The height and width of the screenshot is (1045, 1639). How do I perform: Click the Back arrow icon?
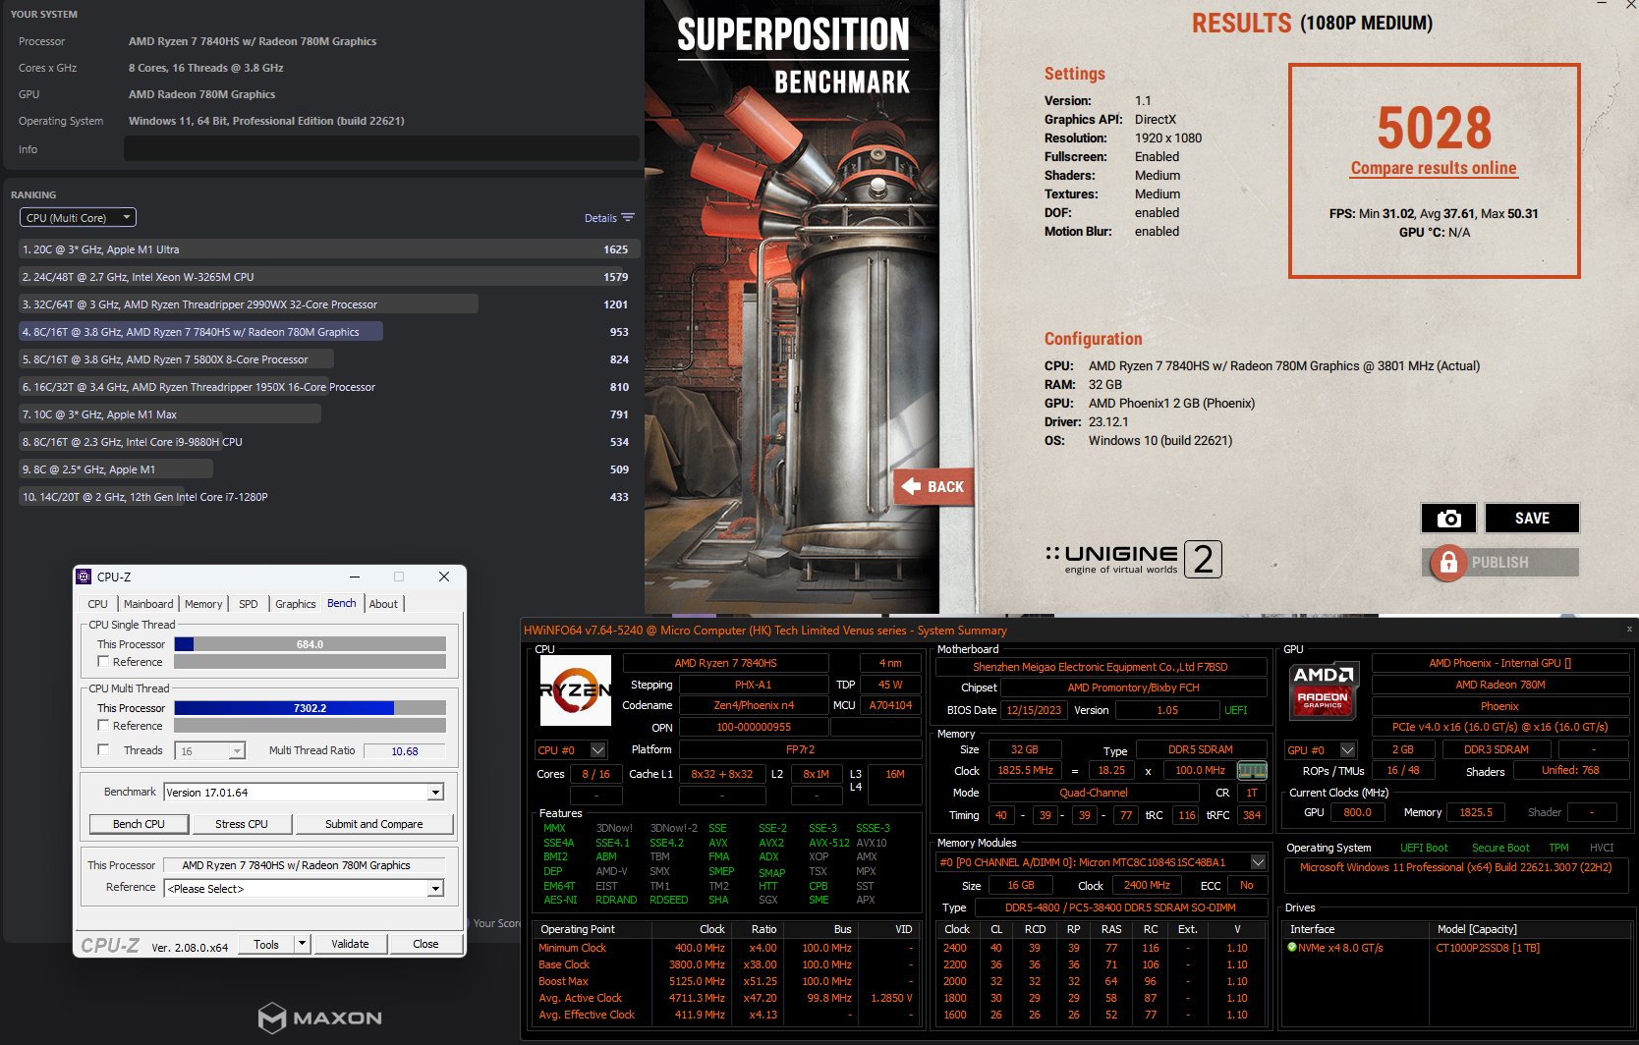click(911, 486)
